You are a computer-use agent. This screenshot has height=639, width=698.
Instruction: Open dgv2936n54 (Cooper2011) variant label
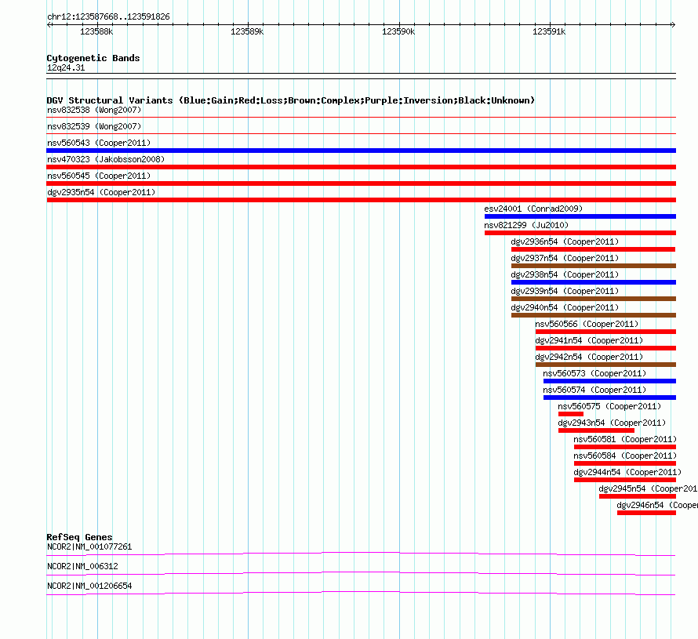coord(565,241)
